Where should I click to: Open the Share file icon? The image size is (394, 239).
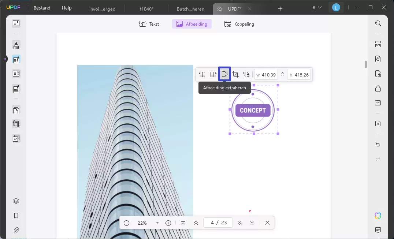point(378,88)
